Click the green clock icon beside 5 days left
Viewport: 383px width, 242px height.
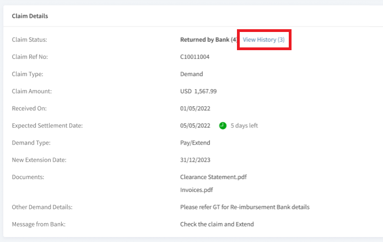pyautogui.click(x=223, y=126)
